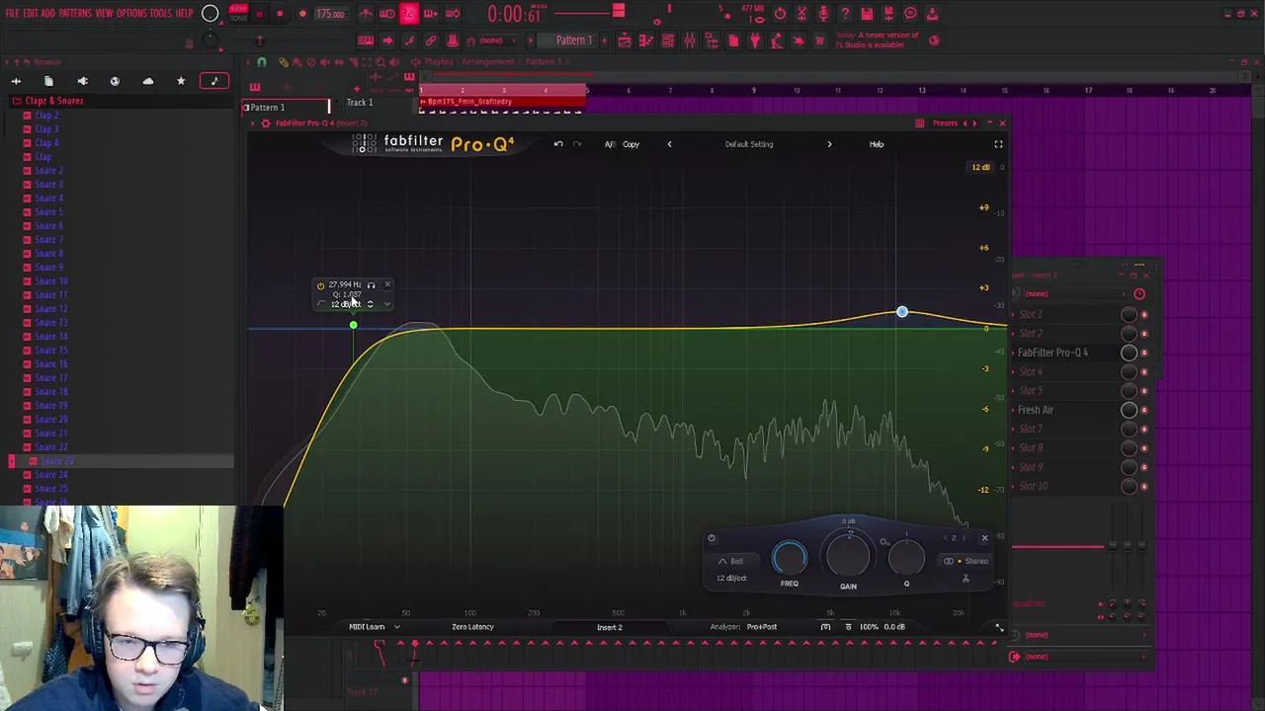
Task: Click the headphones solo icon on band label
Action: click(x=372, y=285)
